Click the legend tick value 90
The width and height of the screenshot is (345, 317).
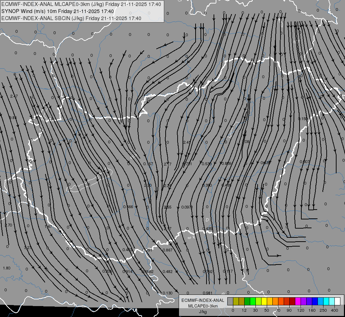289,310
